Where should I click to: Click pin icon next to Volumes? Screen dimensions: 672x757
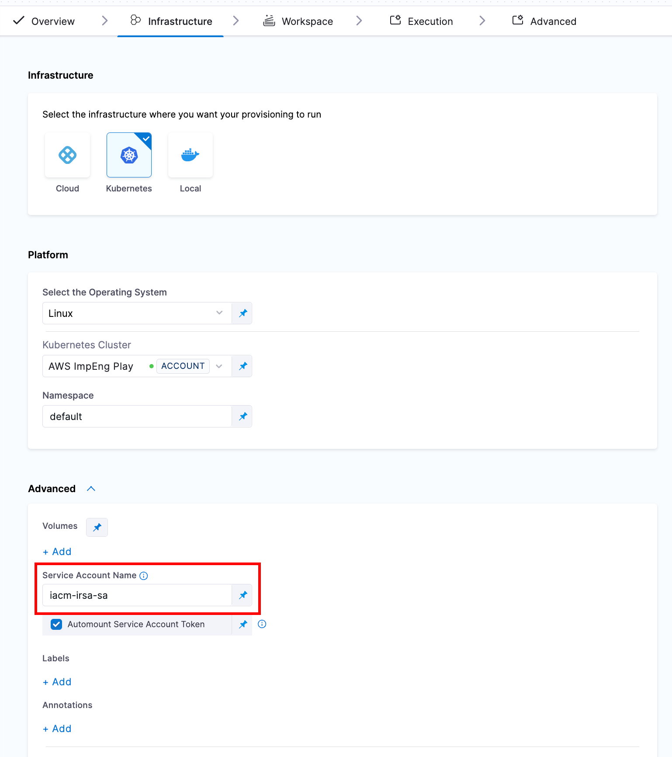click(x=97, y=527)
